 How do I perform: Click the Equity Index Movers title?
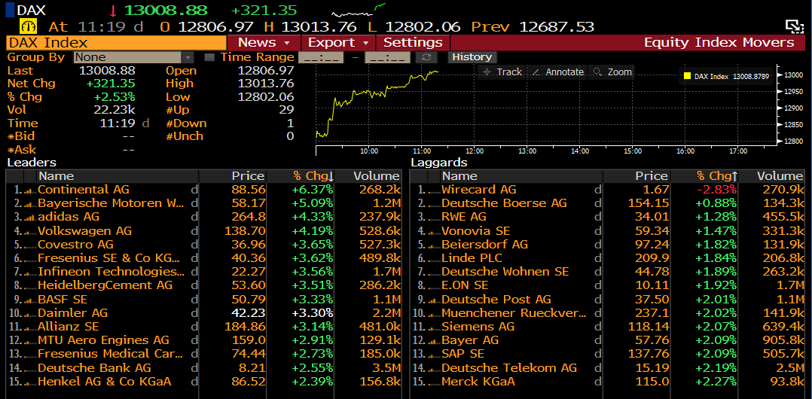tap(719, 42)
